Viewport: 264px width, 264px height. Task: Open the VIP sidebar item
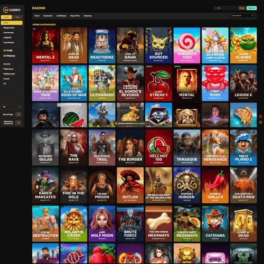(5, 83)
